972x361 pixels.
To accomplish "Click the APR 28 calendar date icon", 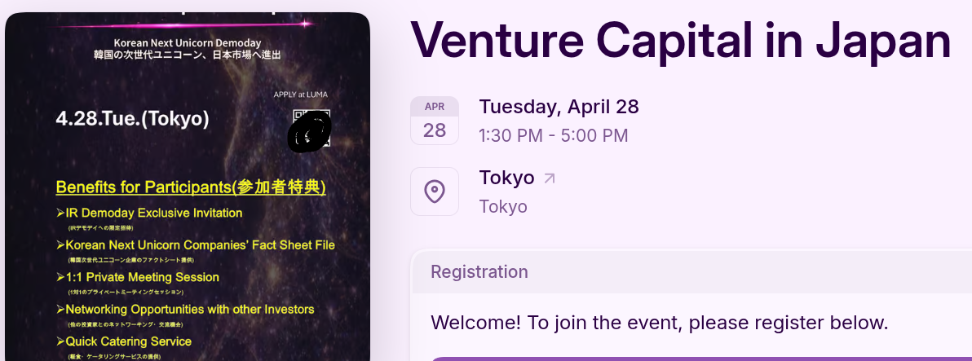I will tap(435, 121).
